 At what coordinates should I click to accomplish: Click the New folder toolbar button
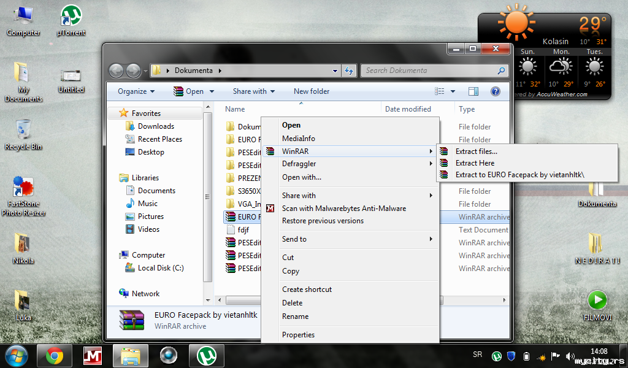pyautogui.click(x=312, y=91)
